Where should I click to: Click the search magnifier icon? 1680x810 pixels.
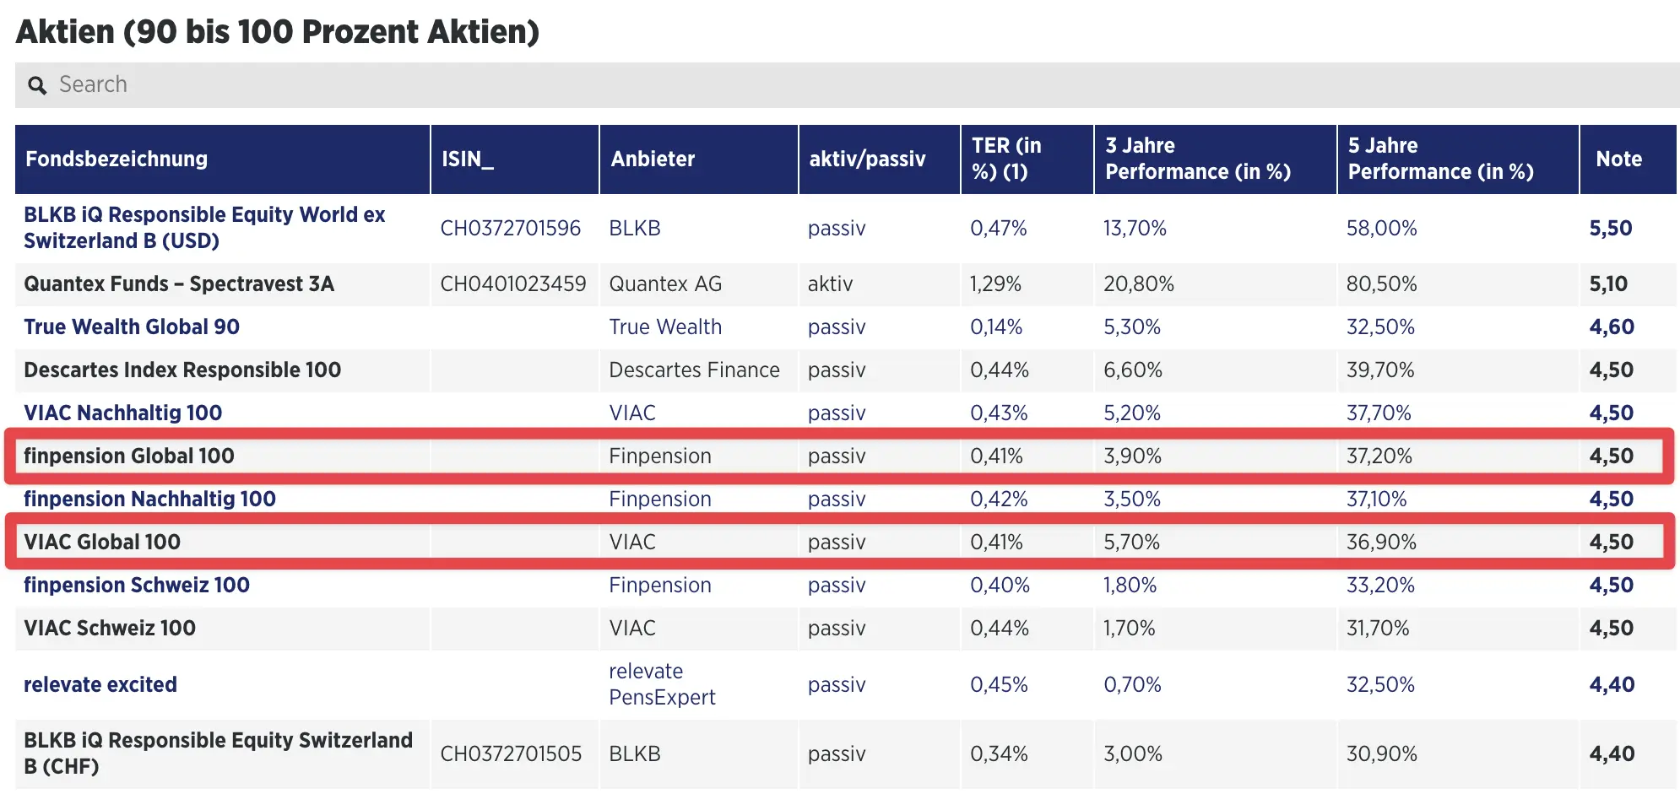[37, 85]
